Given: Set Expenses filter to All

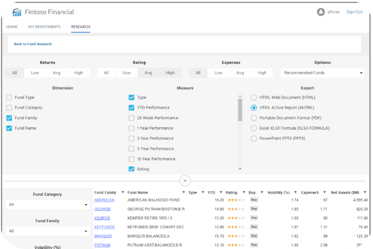Looking at the screenshot, I should [198, 73].
